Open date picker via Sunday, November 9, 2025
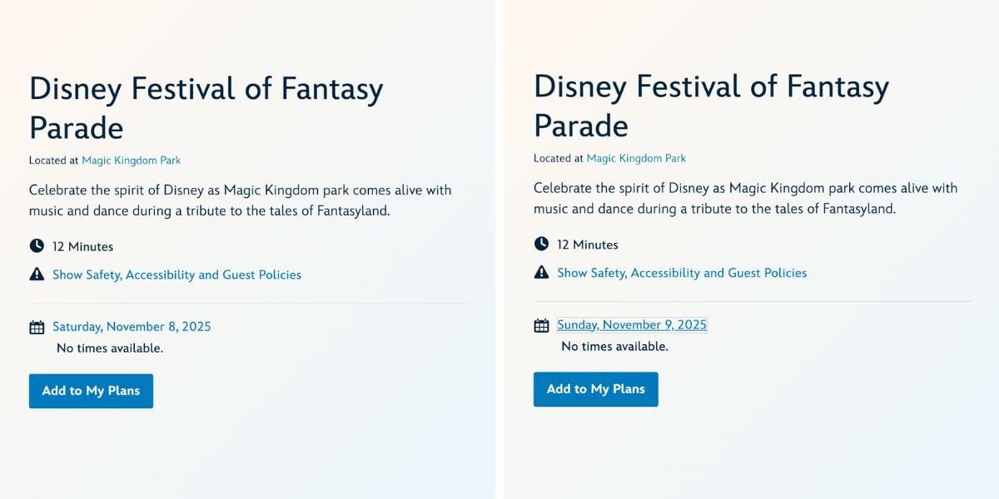 [x=632, y=325]
